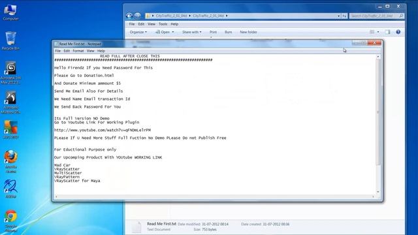Click 'Its Full Version NO Demo' line

82,118
